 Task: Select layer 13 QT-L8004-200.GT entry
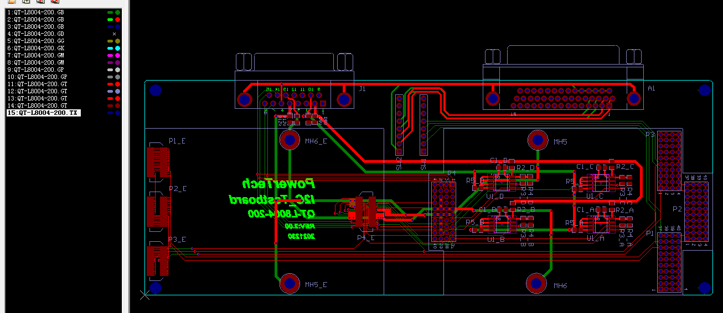pos(40,98)
